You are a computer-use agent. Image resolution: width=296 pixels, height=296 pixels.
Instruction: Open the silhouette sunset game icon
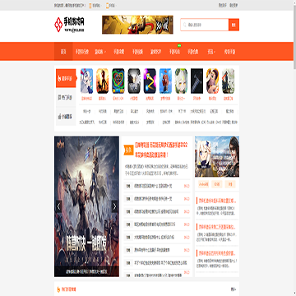(x=103, y=81)
